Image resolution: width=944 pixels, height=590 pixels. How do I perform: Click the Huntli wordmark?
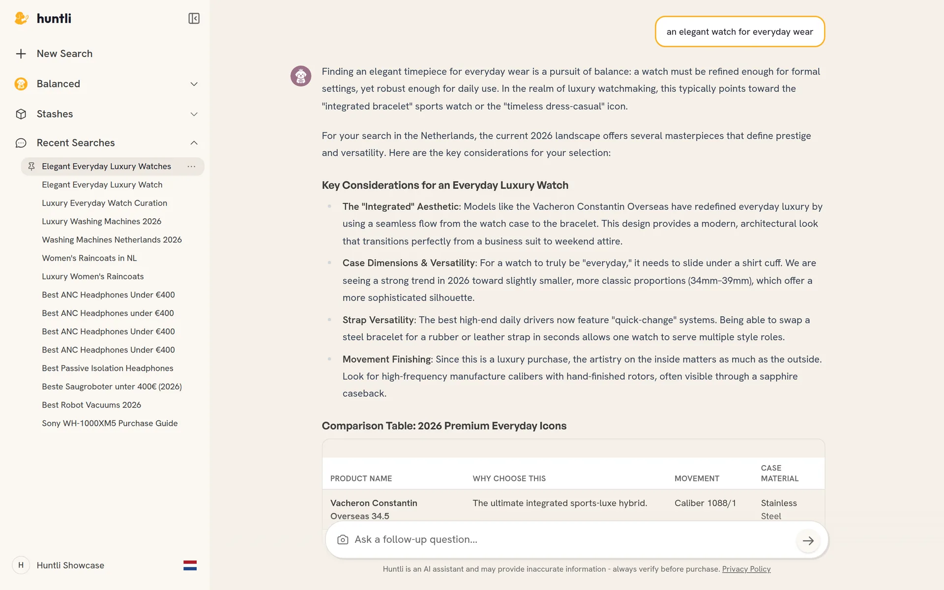coord(54,19)
